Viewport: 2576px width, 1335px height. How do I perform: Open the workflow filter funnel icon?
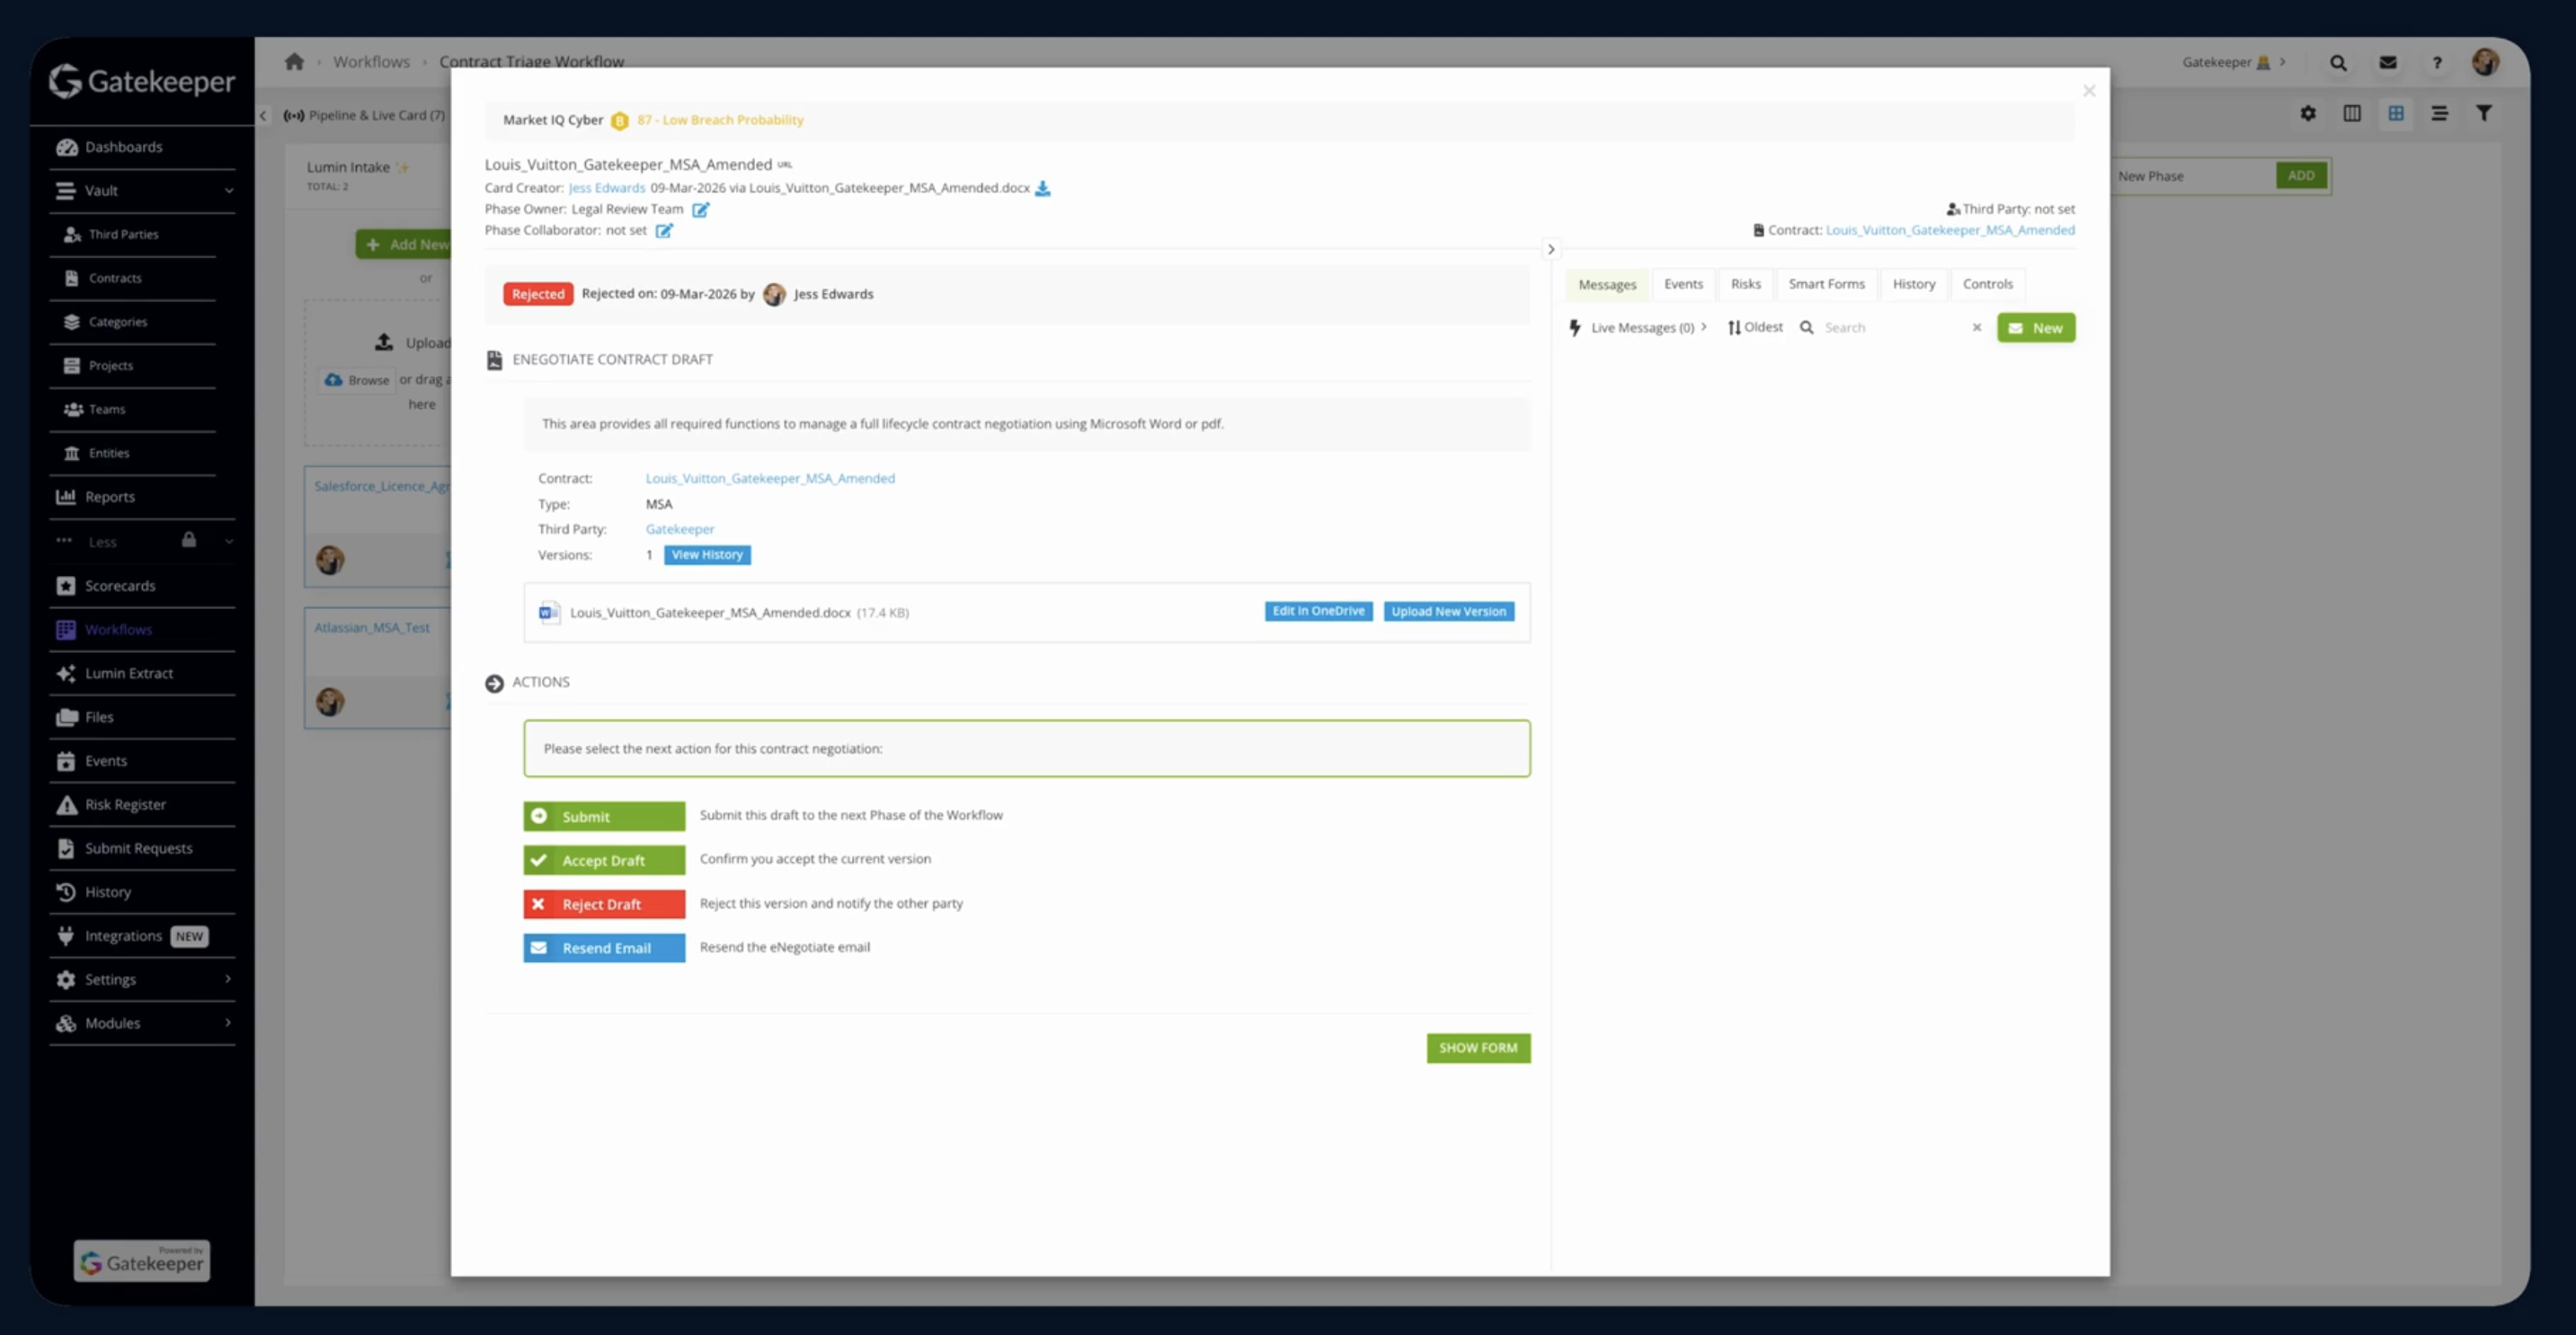point(2484,113)
